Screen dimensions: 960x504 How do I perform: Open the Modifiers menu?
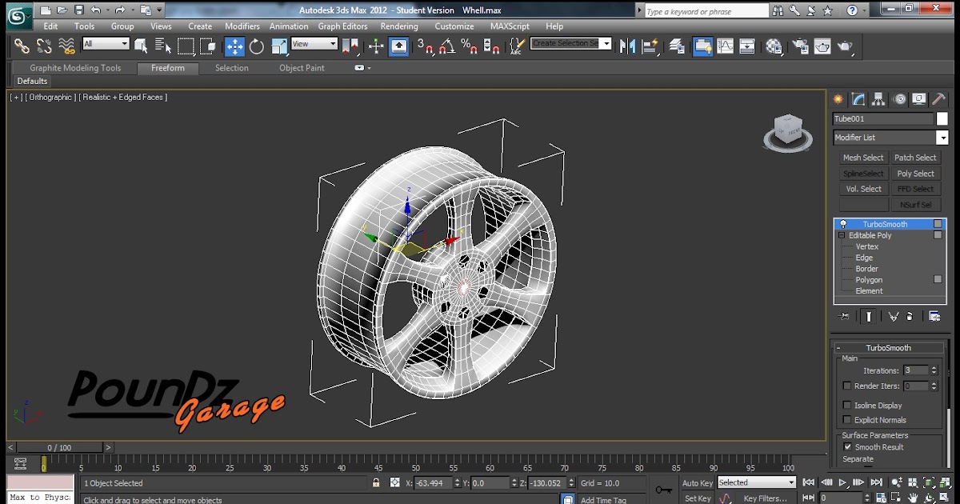[242, 26]
